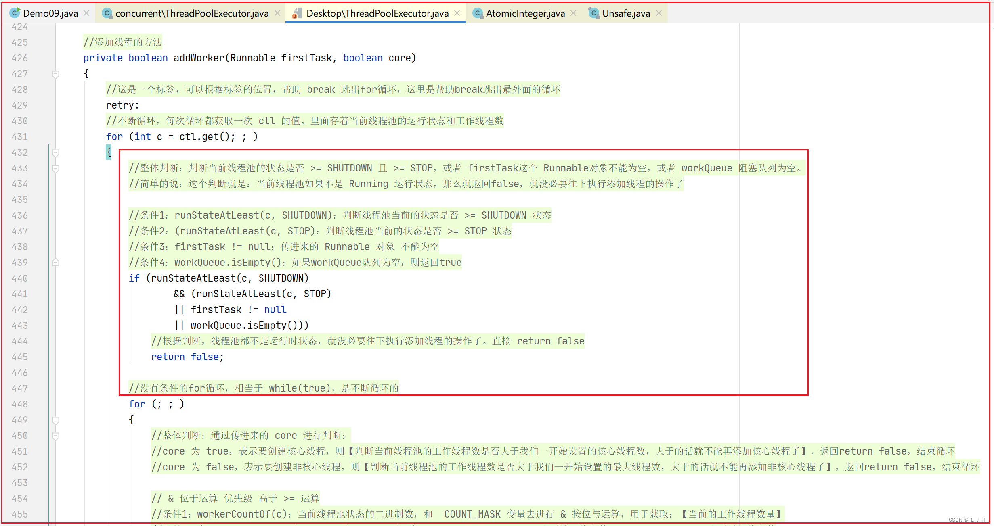Click the comment starting '//条件4: workQueue.isEmpty()'
The image size is (994, 526).
[x=295, y=263]
